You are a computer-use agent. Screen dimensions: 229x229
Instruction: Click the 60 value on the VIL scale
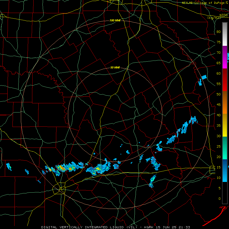coord(219,74)
